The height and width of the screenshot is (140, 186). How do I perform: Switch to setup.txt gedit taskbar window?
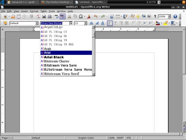click(x=23, y=2)
